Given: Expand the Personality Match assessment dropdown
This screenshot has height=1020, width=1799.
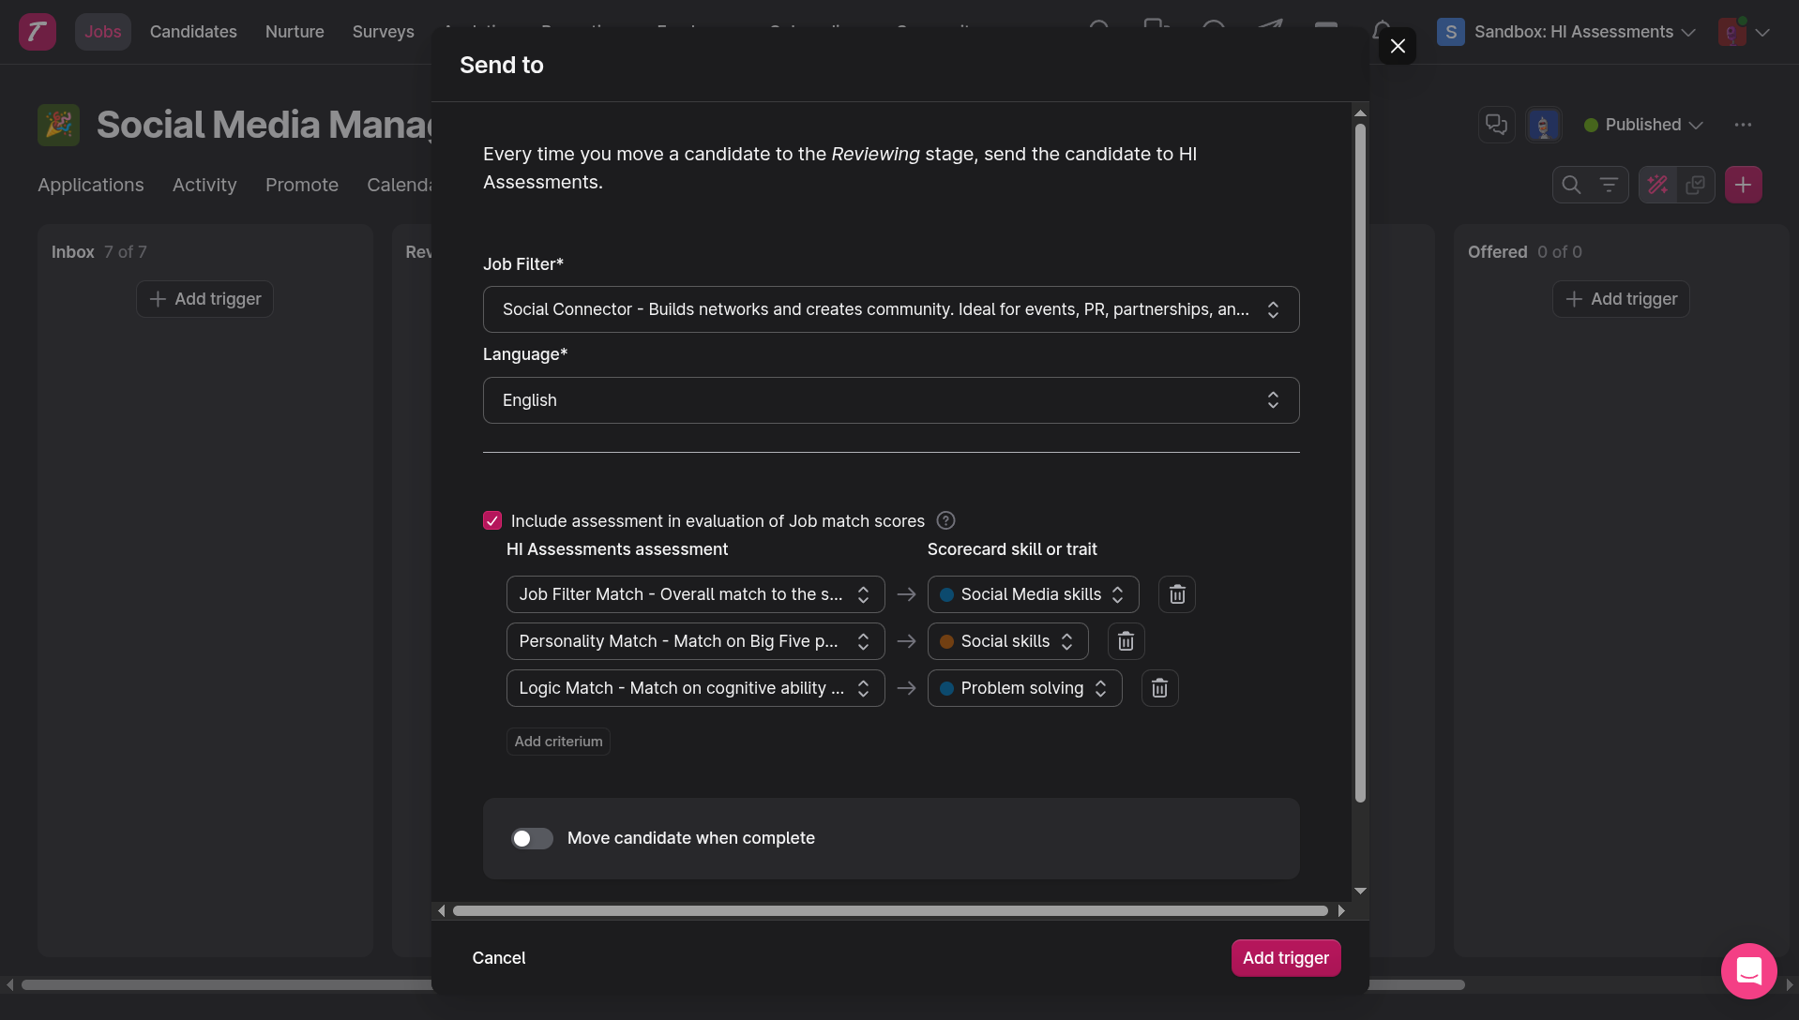Looking at the screenshot, I should pyautogui.click(x=695, y=641).
